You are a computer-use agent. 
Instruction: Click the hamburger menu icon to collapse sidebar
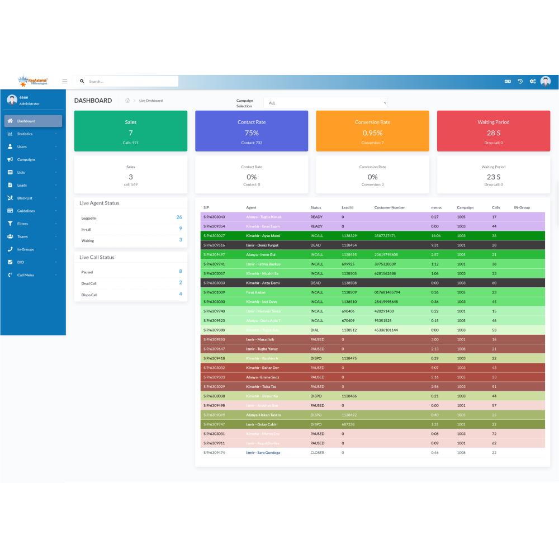point(65,82)
